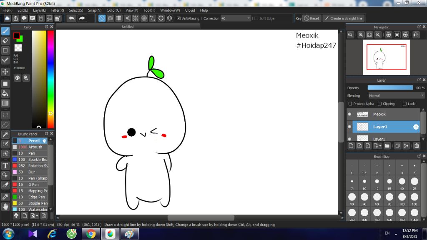Open snap settings gear
The image size is (427, 240).
click(169, 18)
